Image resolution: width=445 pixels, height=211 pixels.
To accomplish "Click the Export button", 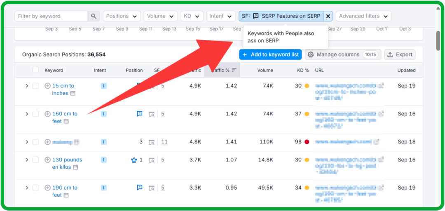I will [x=400, y=55].
